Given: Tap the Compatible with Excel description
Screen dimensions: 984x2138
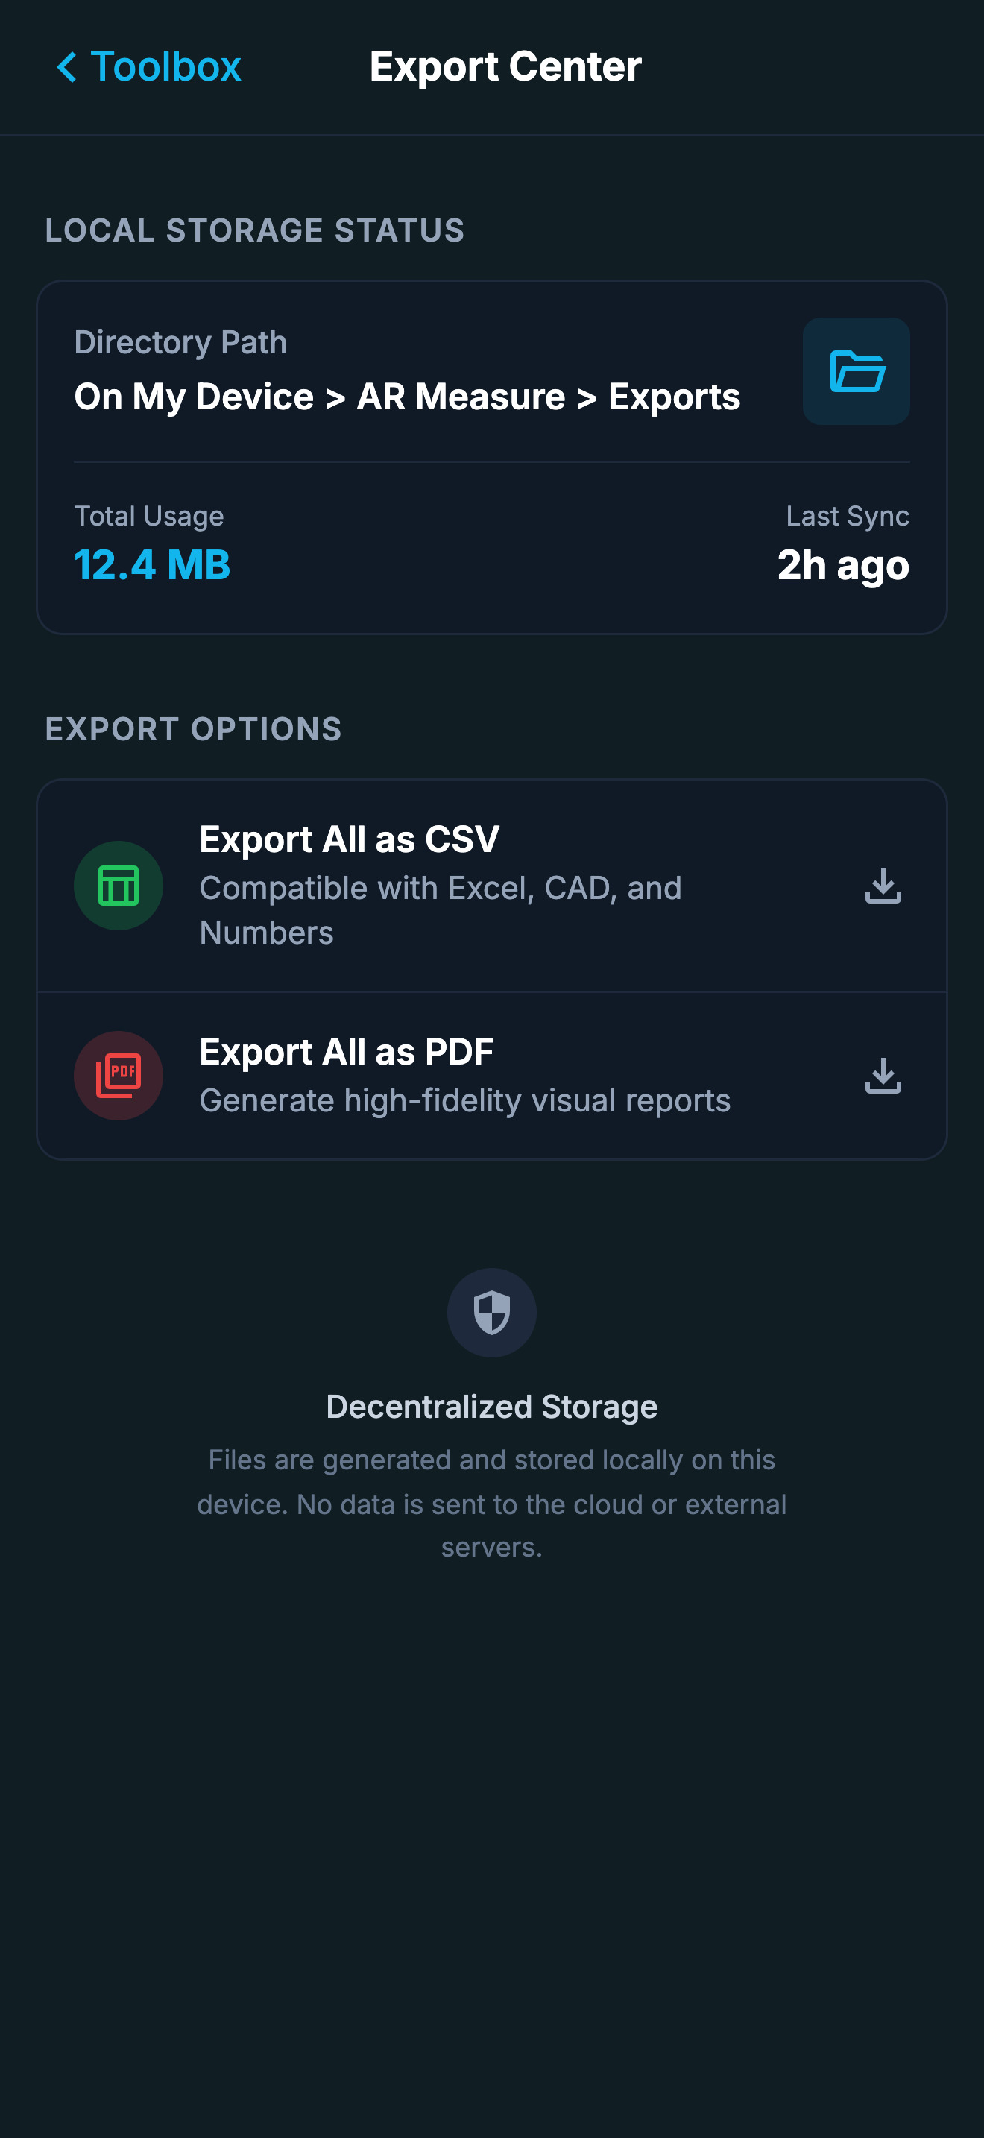Looking at the screenshot, I should click(441, 910).
